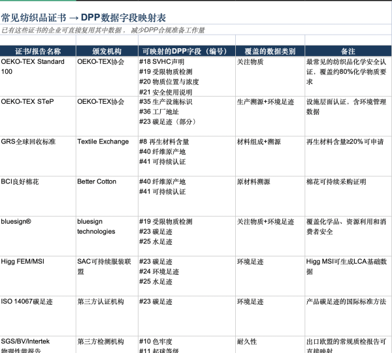This screenshot has height=353, width=392.
Task: Click cell '关注物质+环境足迹'
Action: pyautogui.click(x=270, y=236)
